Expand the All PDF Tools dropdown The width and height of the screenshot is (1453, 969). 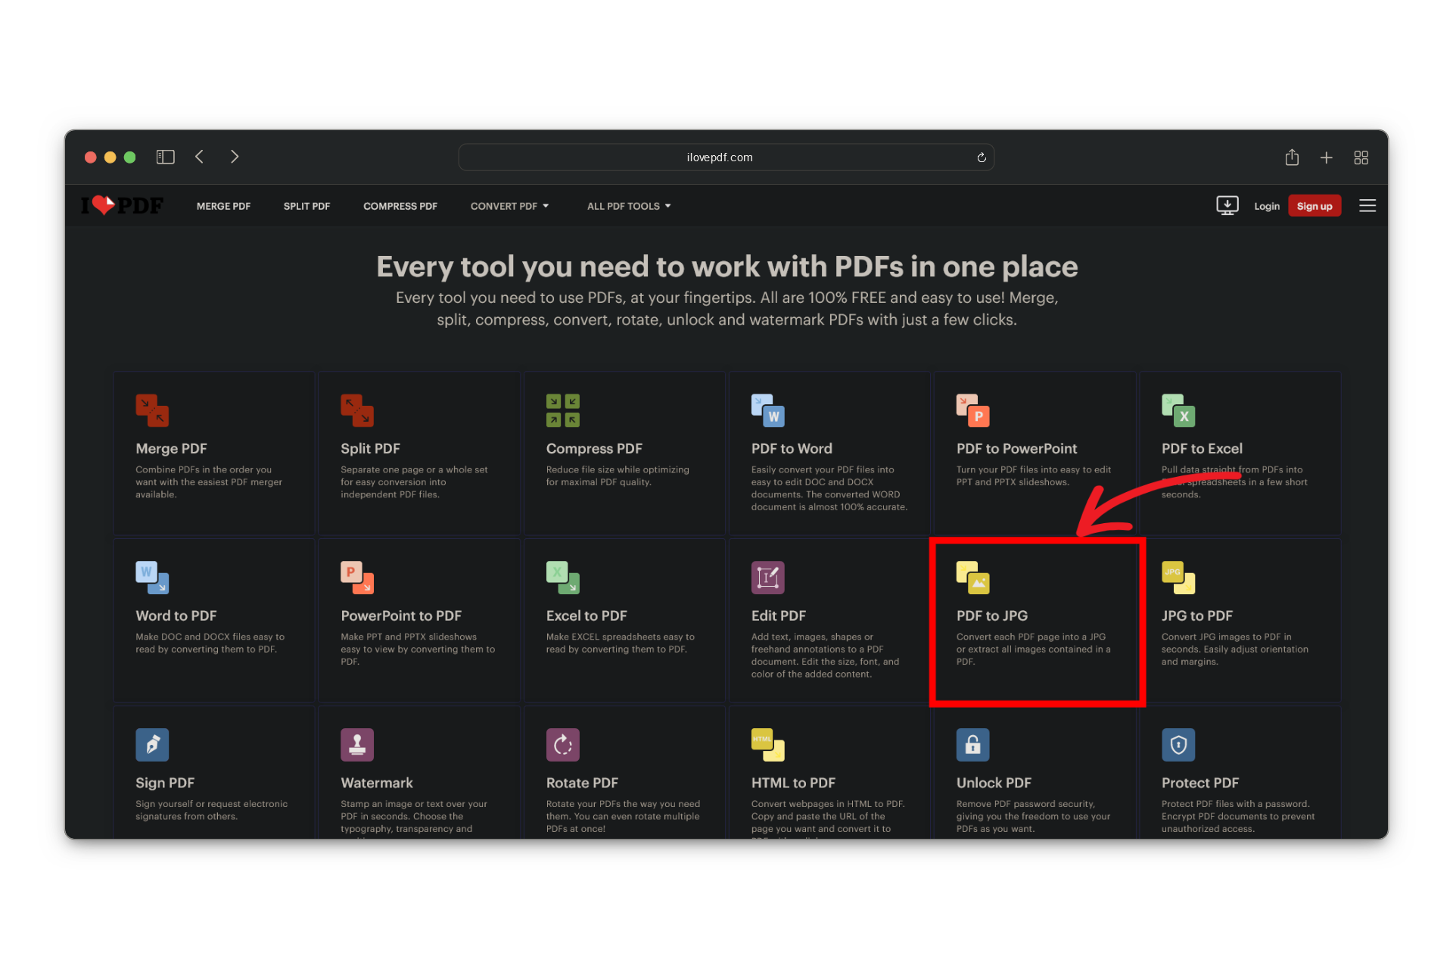[628, 206]
